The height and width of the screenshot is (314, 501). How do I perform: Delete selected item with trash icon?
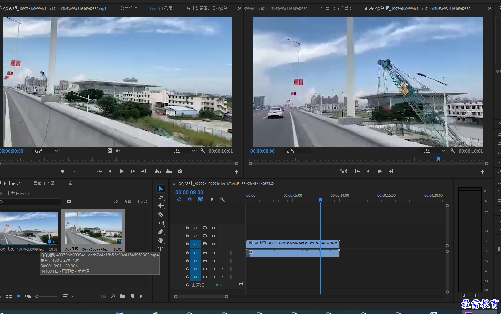[141, 296]
